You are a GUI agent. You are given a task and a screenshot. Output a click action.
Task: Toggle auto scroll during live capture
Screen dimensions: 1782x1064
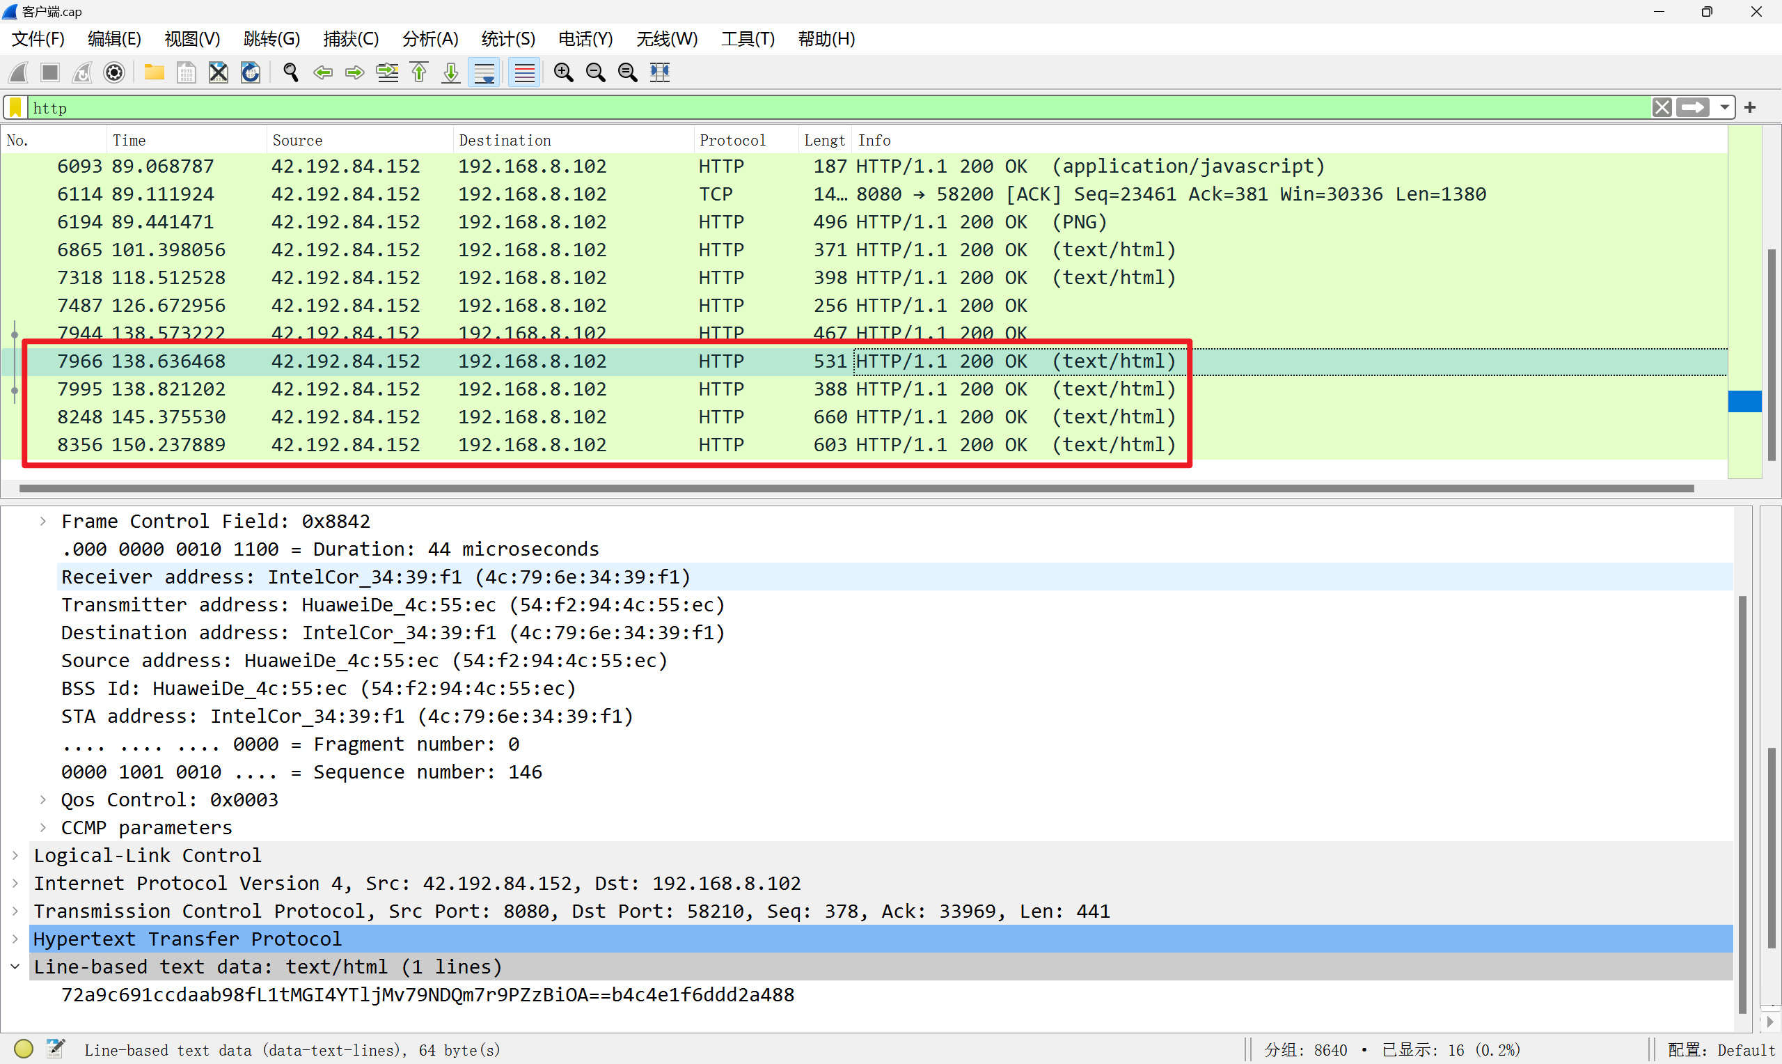(484, 72)
